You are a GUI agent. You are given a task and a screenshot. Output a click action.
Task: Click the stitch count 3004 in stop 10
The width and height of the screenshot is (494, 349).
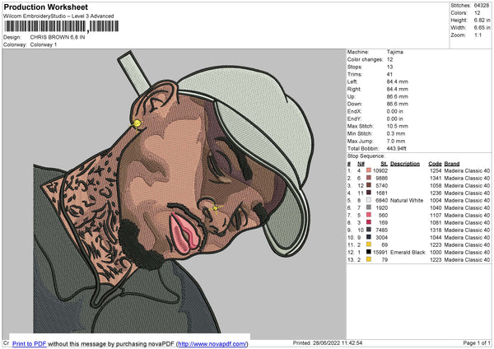coord(381,238)
